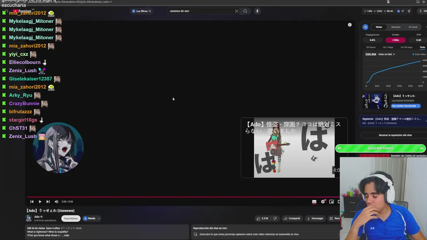Image resolution: width=427 pixels, height=240 pixels.
Task: Click the anime avatar overlay image
Action: pyautogui.click(x=58, y=148)
